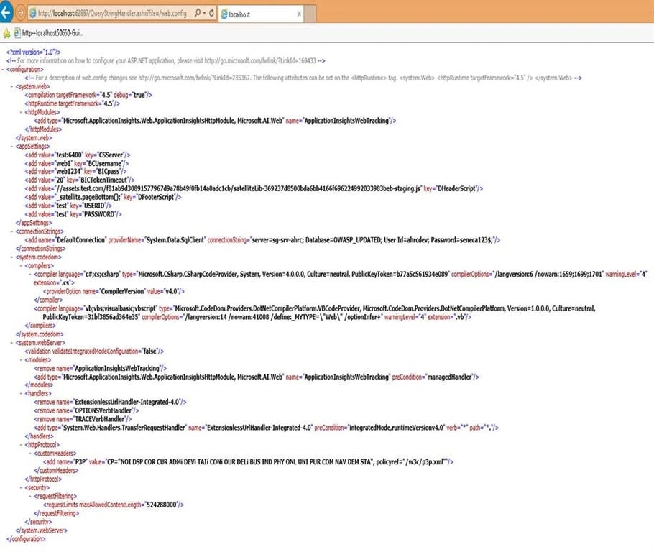654x552 pixels.
Task: Open the http--localhost50650-Gui favorite link
Action: 49,33
